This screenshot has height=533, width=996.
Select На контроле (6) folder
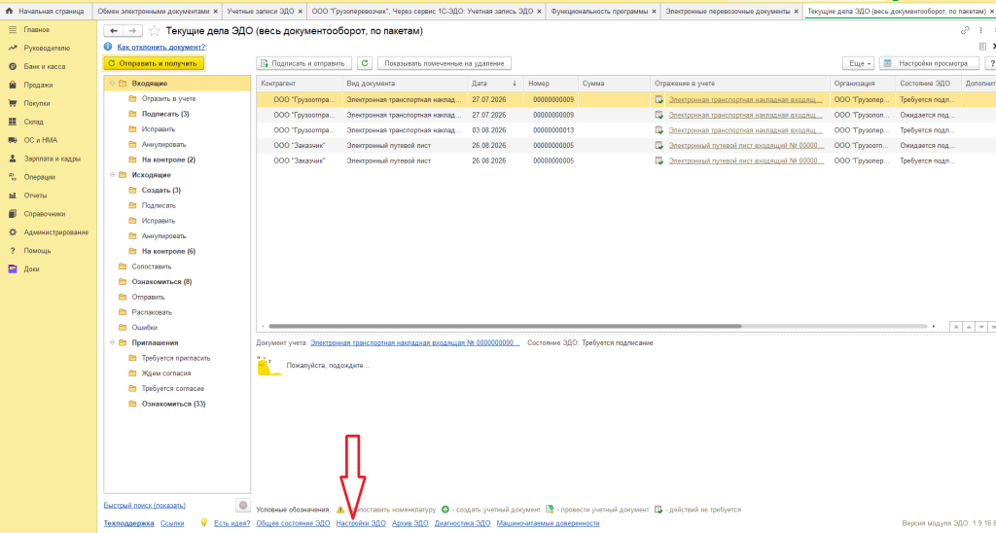(168, 251)
